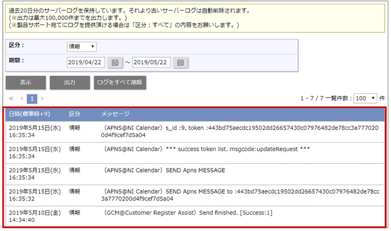391x231 pixels.
Task: Open calendar picker for start date 2019/04/22
Action: pyautogui.click(x=115, y=62)
